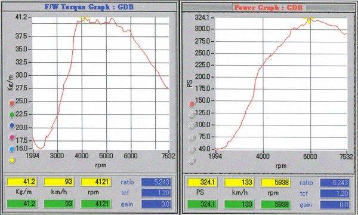The height and width of the screenshot is (215, 358).
Task: Select the red trace indicator in power graph
Action: (192, 104)
